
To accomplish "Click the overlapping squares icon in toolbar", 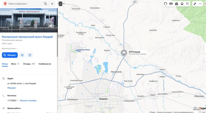I will coord(187,4).
